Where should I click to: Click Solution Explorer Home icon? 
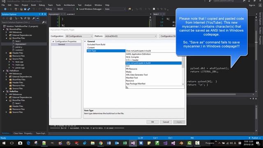pyautogui.click(x=11, y=18)
